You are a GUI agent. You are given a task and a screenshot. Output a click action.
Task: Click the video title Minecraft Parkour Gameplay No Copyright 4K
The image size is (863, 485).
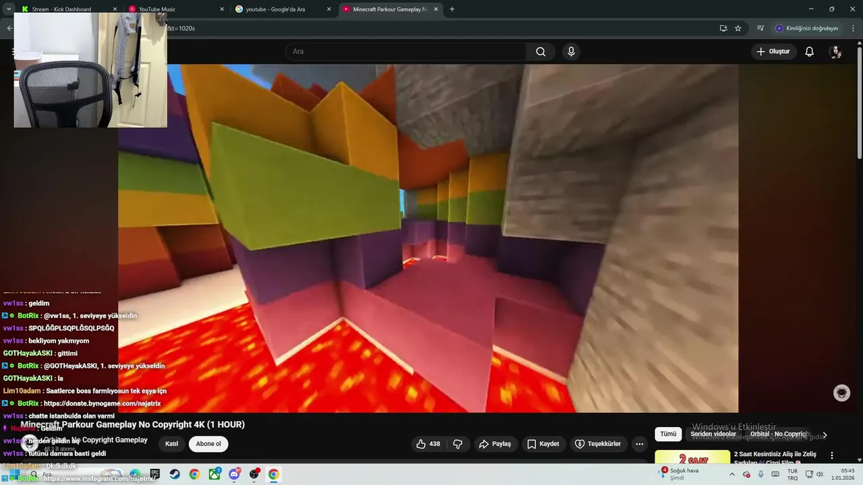[x=133, y=425]
